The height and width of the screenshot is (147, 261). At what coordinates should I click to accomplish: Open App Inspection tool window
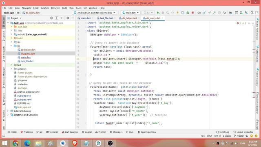(x=147, y=132)
